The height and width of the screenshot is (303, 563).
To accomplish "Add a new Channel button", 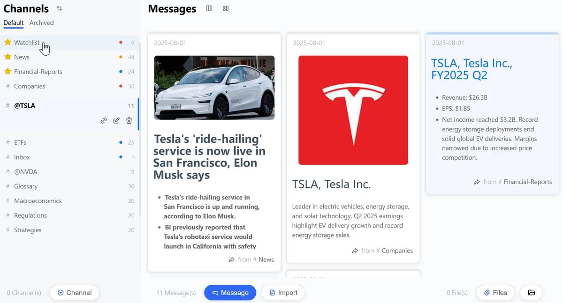I will tap(75, 293).
